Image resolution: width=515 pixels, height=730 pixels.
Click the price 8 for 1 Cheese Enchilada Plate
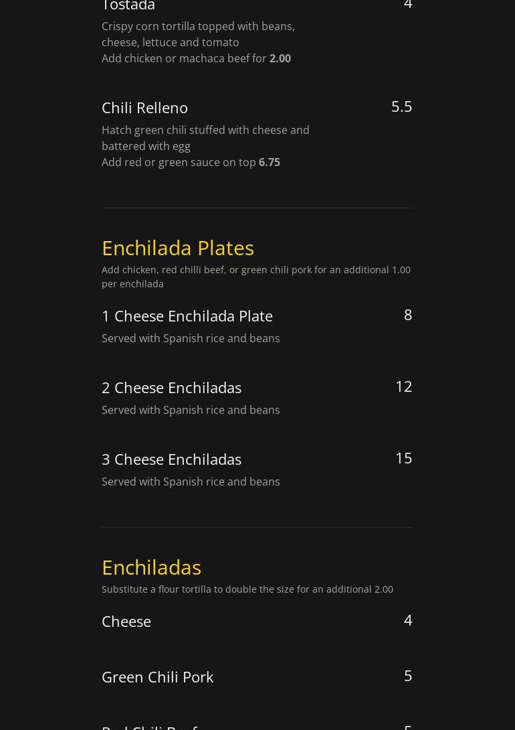click(407, 315)
